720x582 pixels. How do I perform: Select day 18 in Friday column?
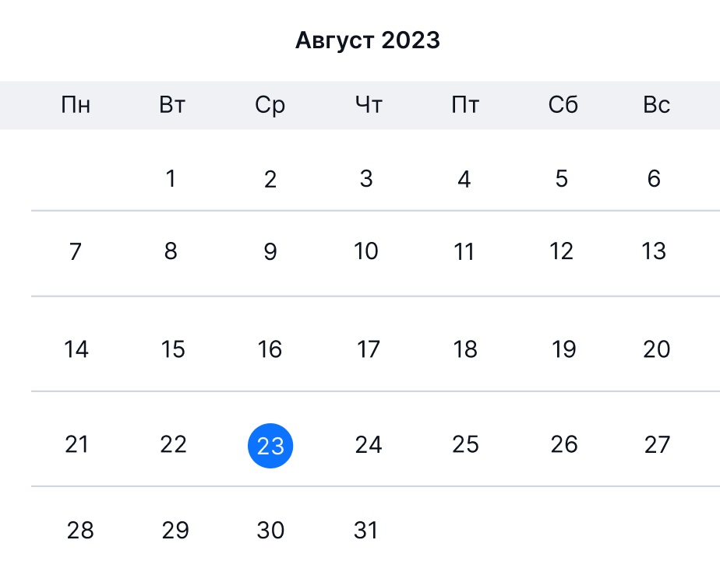click(465, 349)
